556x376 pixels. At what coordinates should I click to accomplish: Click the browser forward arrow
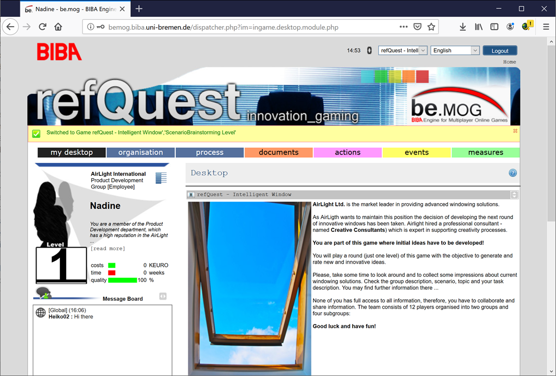27,27
